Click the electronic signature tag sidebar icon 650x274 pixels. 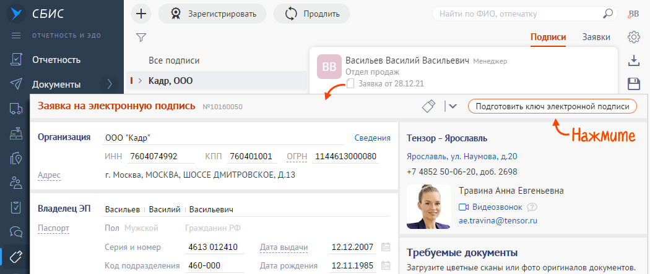coord(15,257)
